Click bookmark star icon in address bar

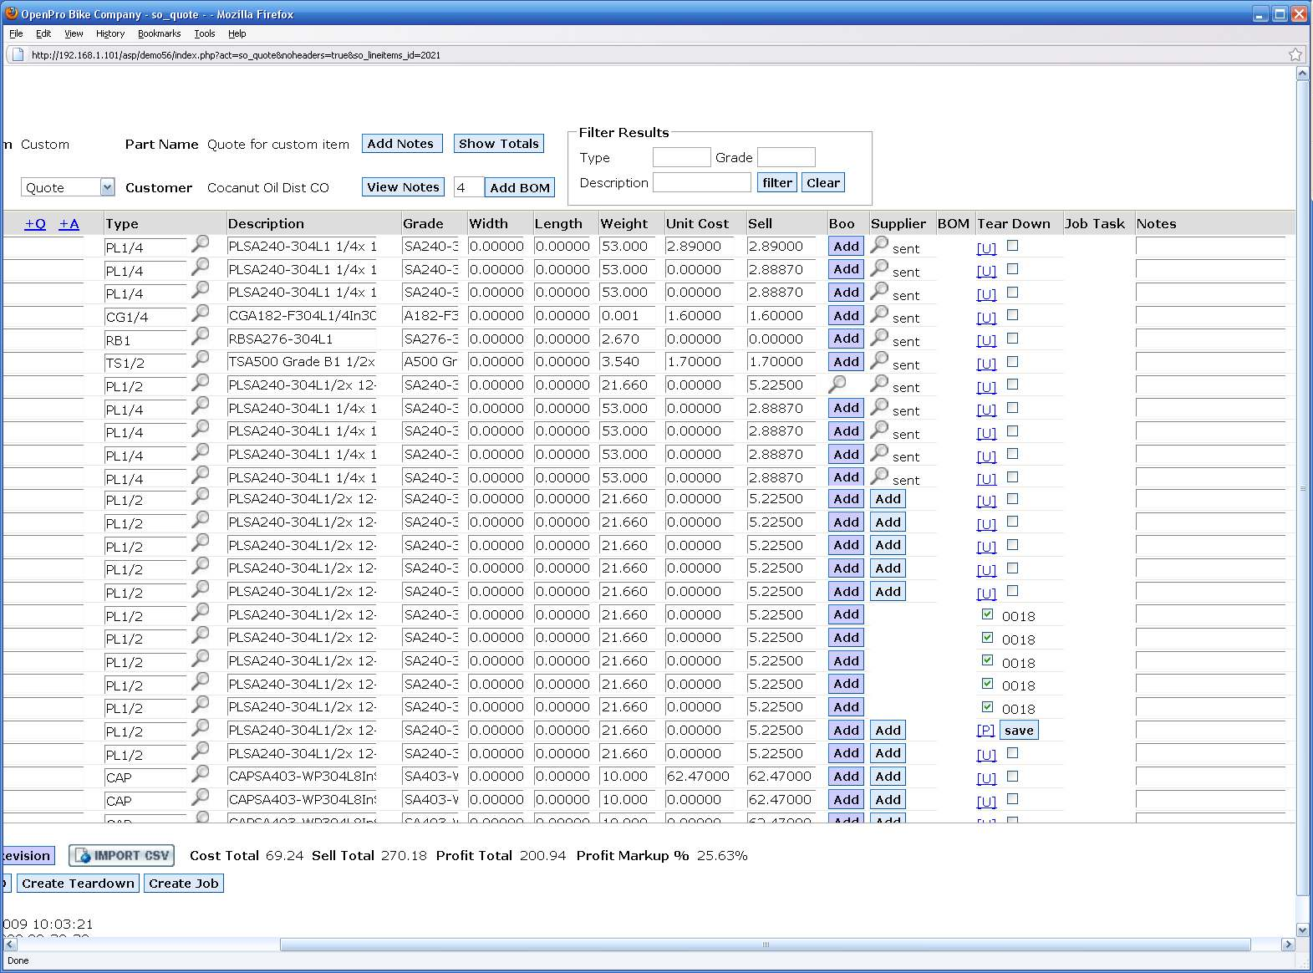click(1295, 55)
